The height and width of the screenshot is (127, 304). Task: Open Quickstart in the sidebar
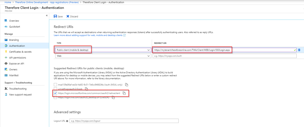(x=15, y=27)
